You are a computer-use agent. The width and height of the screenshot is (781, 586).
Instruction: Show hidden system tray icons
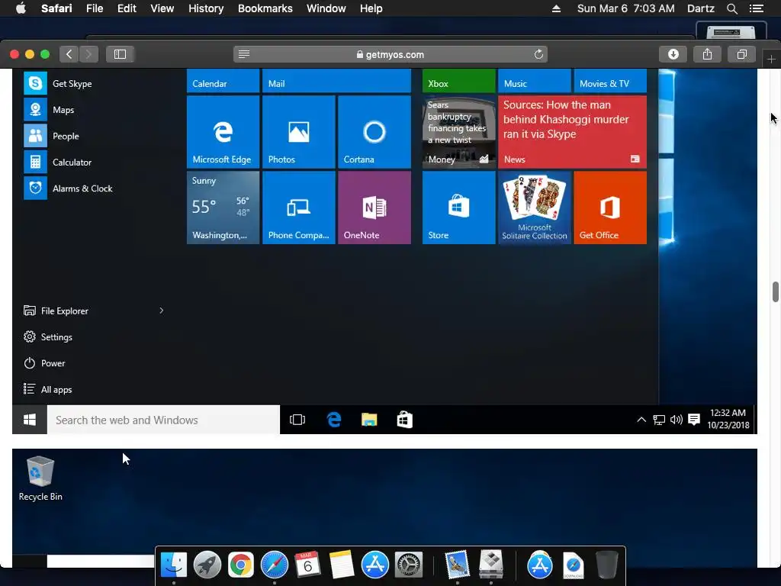point(641,420)
